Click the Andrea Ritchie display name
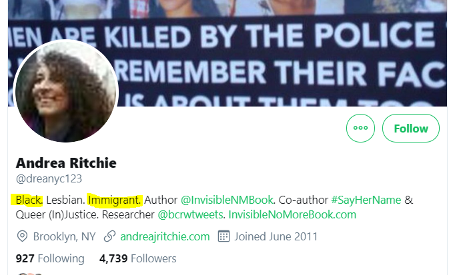 66,162
